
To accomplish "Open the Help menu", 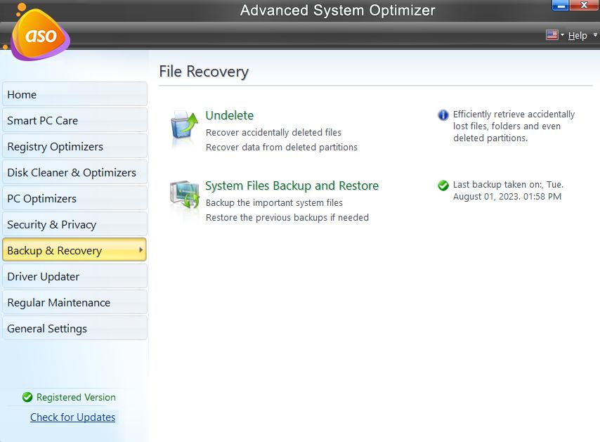I will (x=577, y=35).
